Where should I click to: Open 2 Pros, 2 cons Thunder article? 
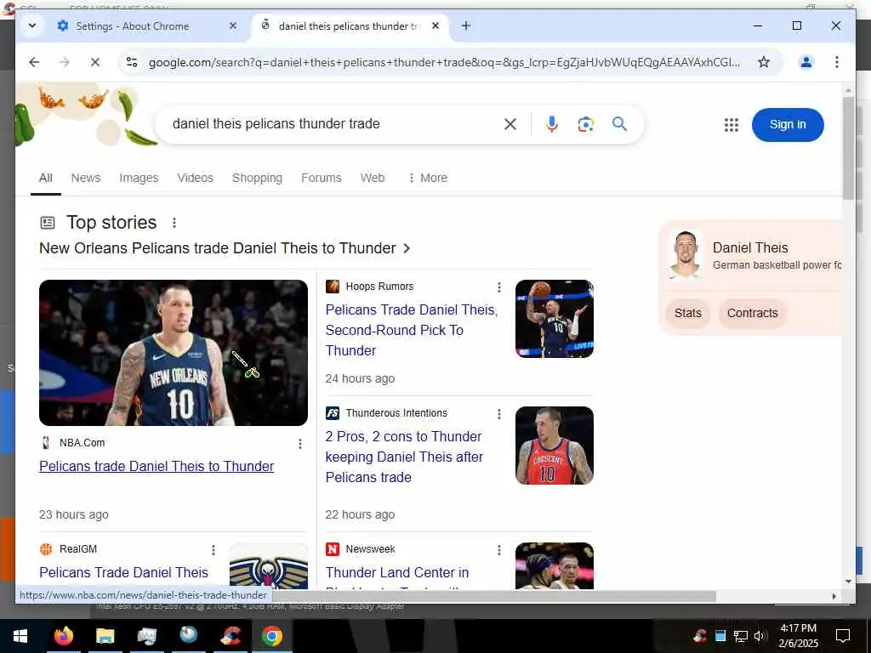tap(404, 457)
